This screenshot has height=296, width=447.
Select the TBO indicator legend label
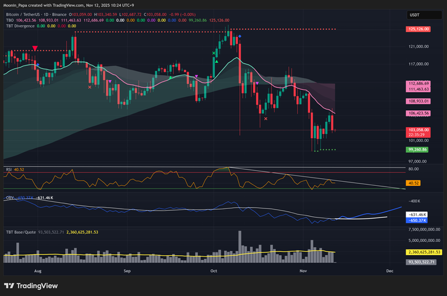[9, 20]
